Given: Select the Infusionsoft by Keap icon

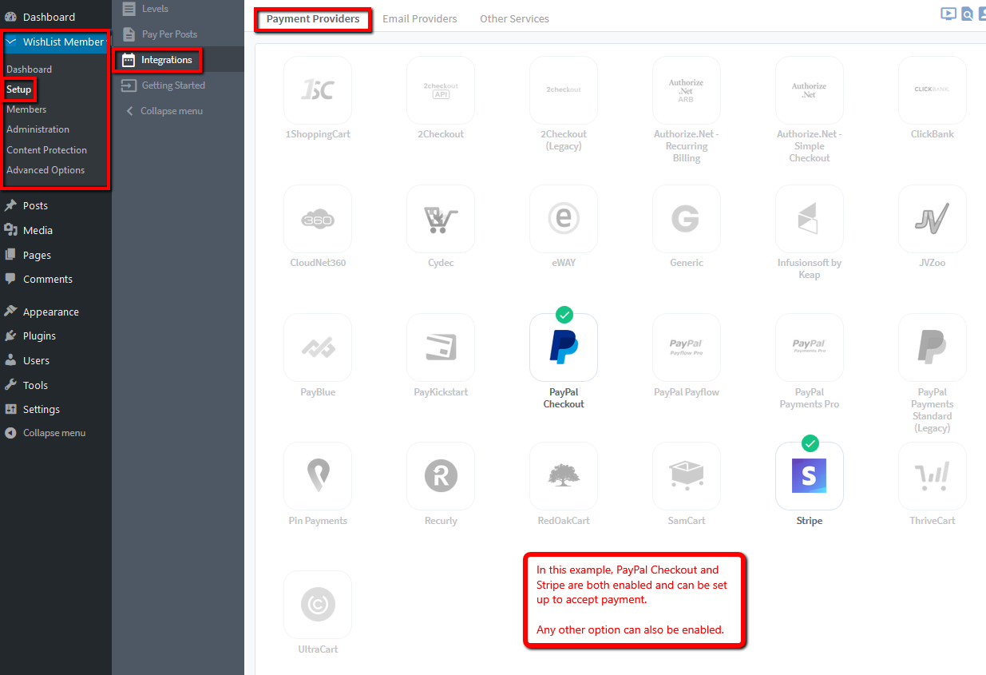Looking at the screenshot, I should pos(810,219).
